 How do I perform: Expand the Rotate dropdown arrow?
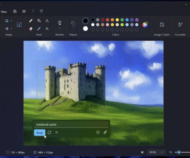(x=11, y=21)
